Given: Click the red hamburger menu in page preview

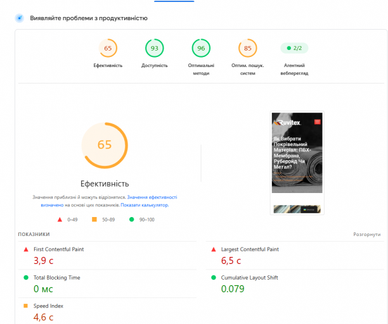Looking at the screenshot, I should click(x=317, y=121).
